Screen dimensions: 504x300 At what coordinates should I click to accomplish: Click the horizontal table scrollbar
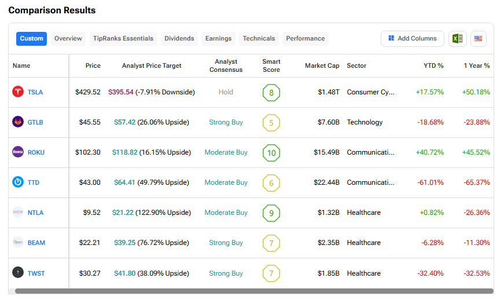tap(253, 291)
